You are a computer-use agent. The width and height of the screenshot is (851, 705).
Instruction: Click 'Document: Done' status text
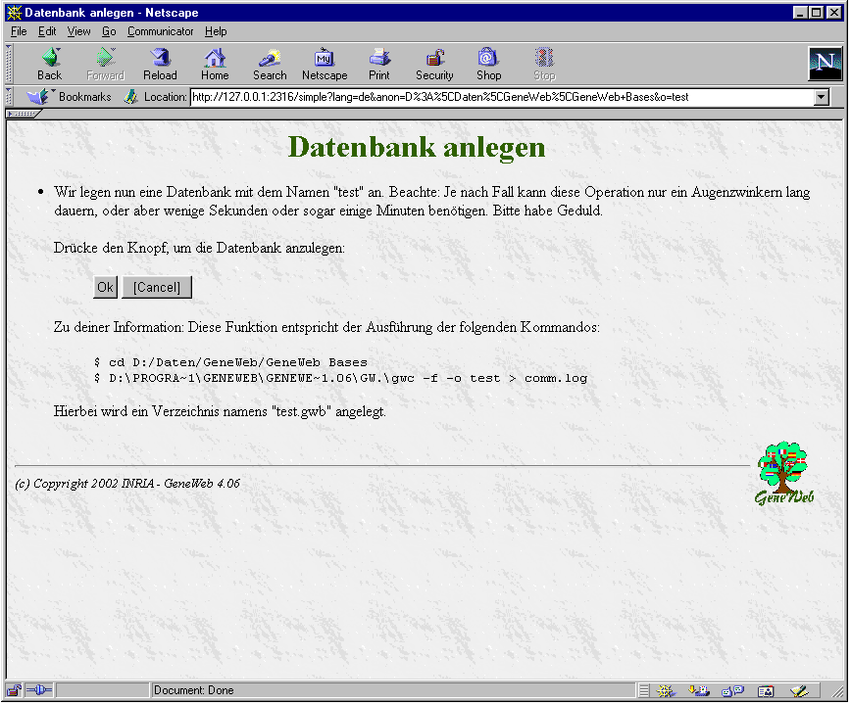[194, 690]
